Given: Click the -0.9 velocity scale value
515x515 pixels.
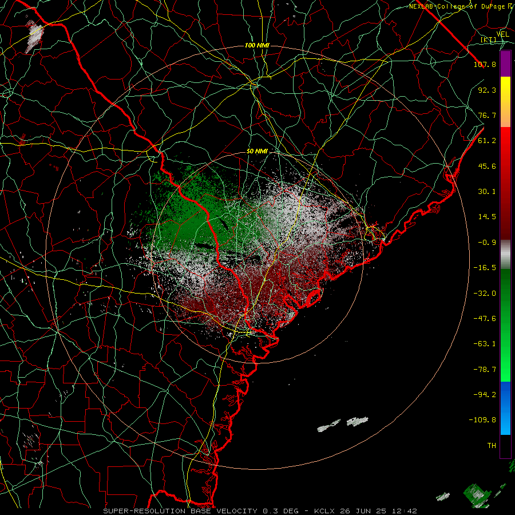Looking at the screenshot, I should pyautogui.click(x=487, y=243).
